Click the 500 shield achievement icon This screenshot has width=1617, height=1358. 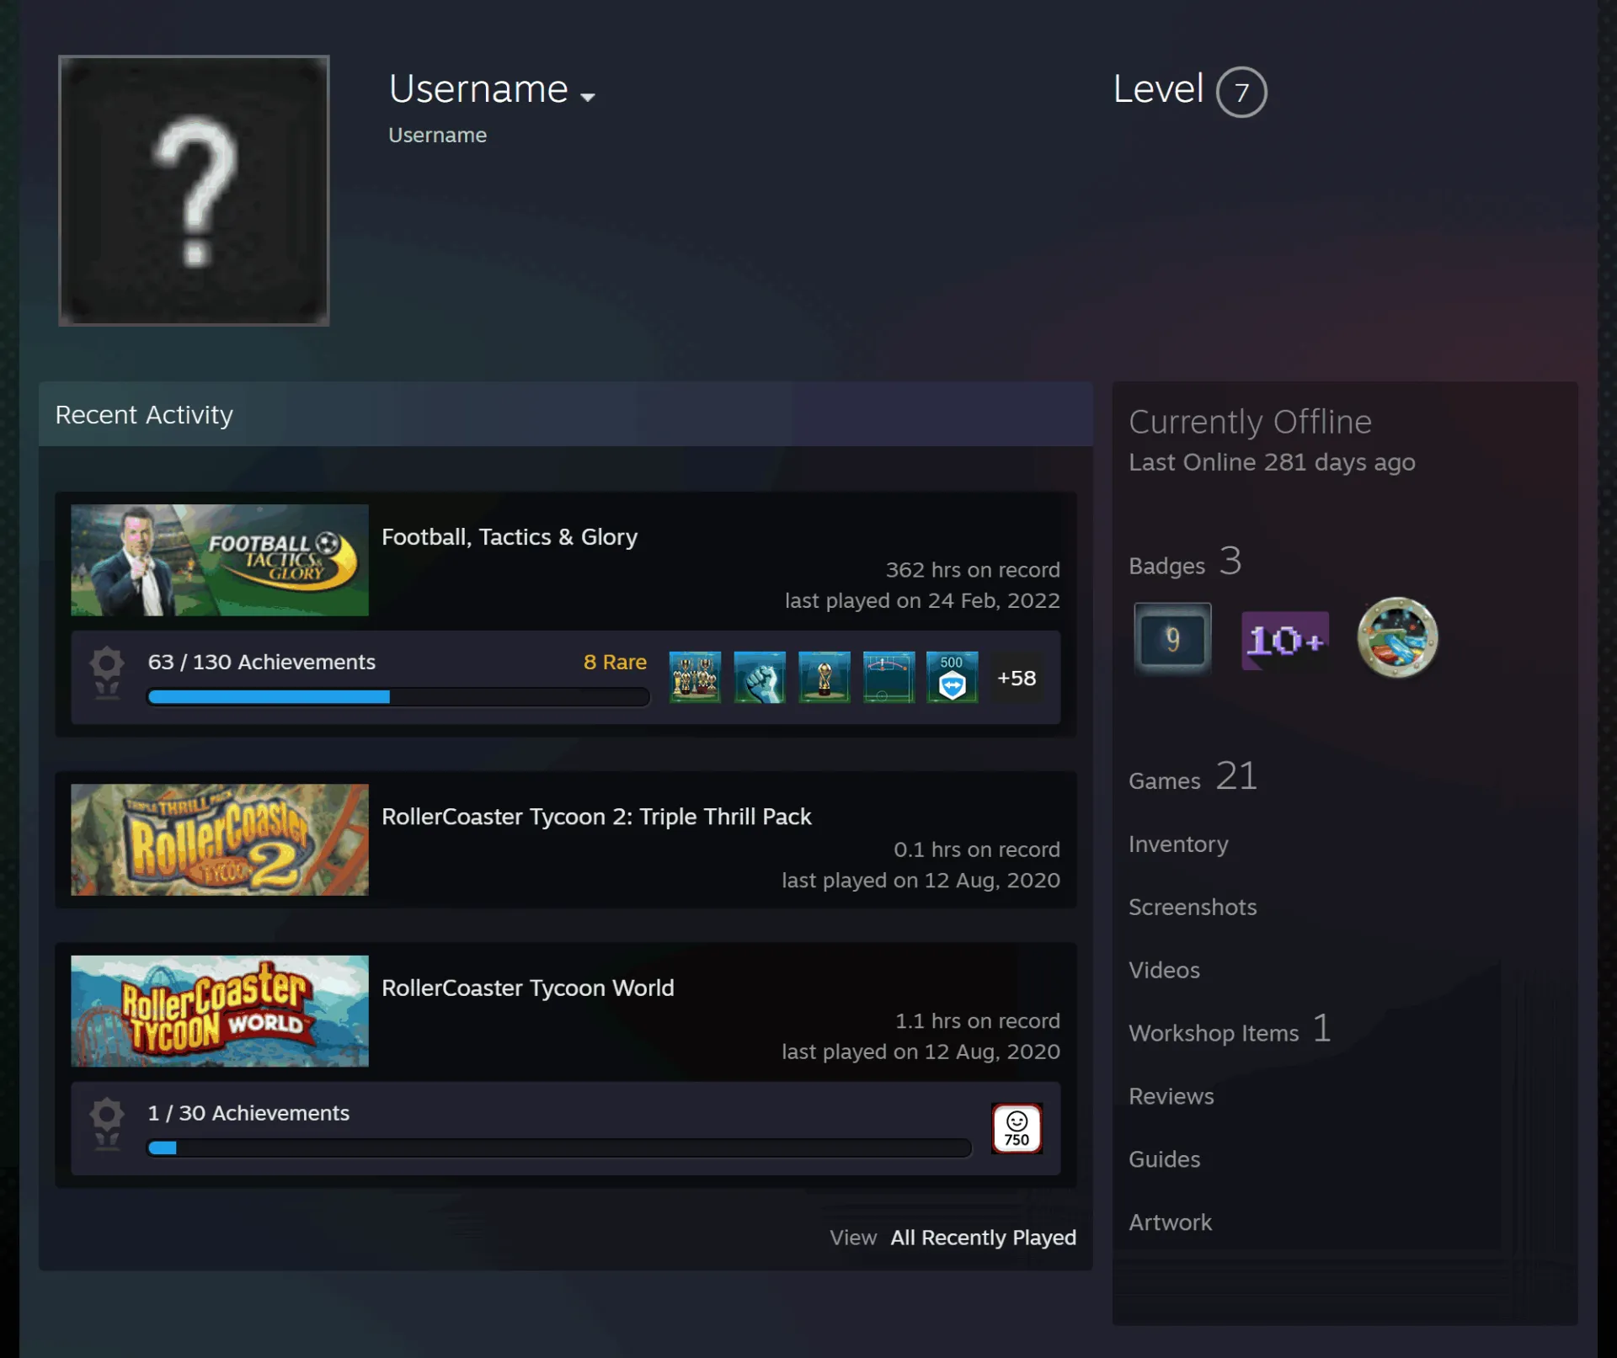(953, 677)
